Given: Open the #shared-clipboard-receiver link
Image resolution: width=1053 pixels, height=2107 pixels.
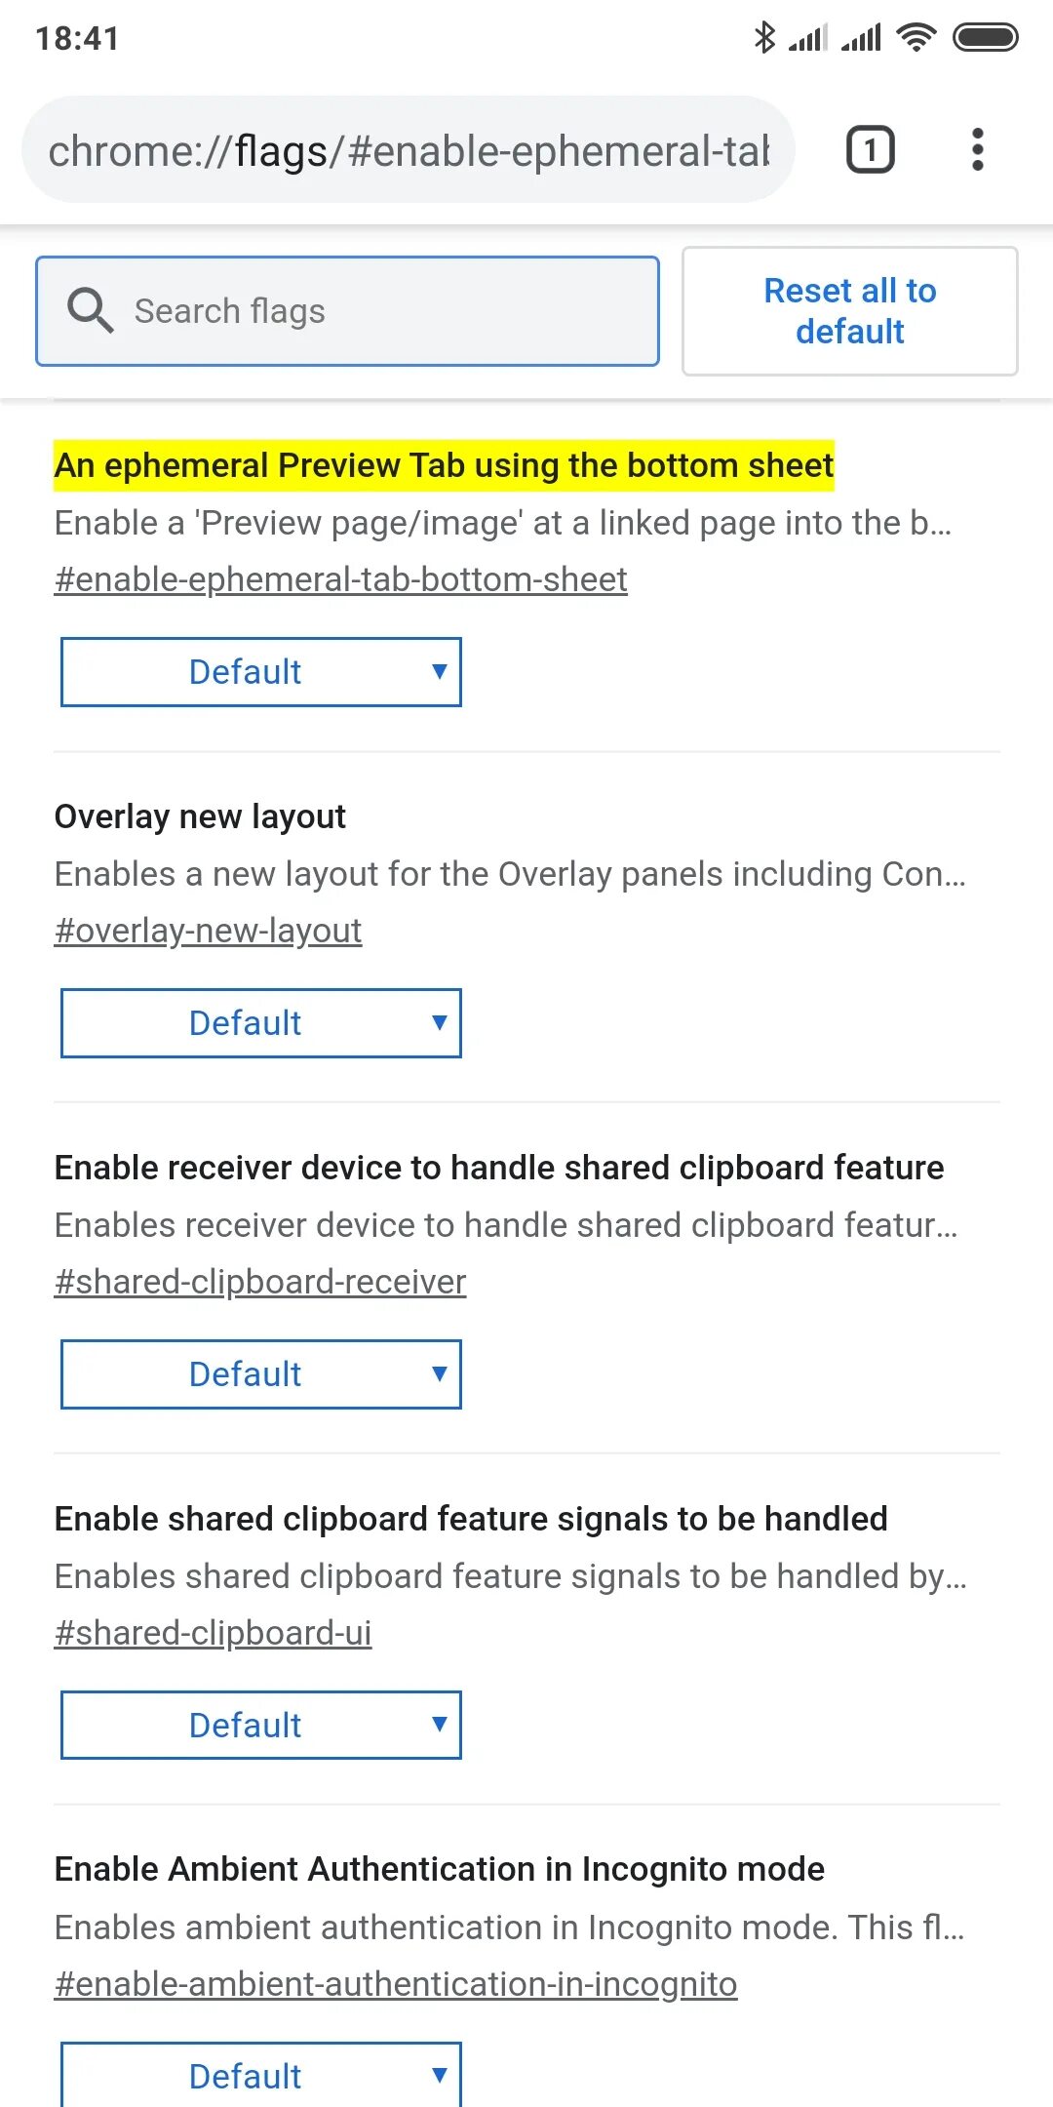Looking at the screenshot, I should pos(260,1282).
